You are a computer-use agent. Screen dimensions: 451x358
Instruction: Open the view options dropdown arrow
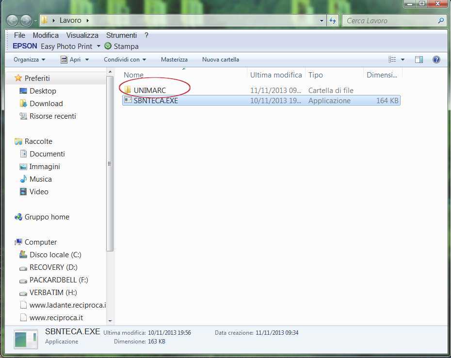(x=403, y=60)
